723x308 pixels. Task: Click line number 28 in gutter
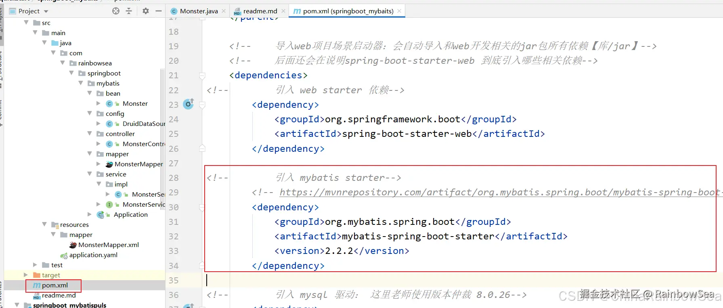click(x=174, y=178)
